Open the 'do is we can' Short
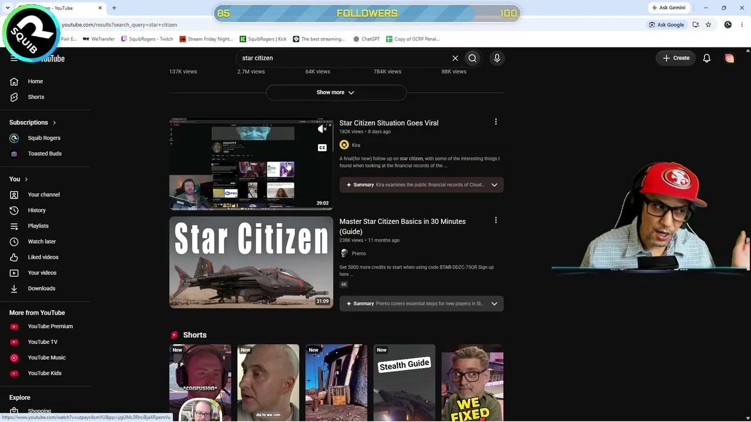The image size is (751, 422). pyautogui.click(x=268, y=383)
